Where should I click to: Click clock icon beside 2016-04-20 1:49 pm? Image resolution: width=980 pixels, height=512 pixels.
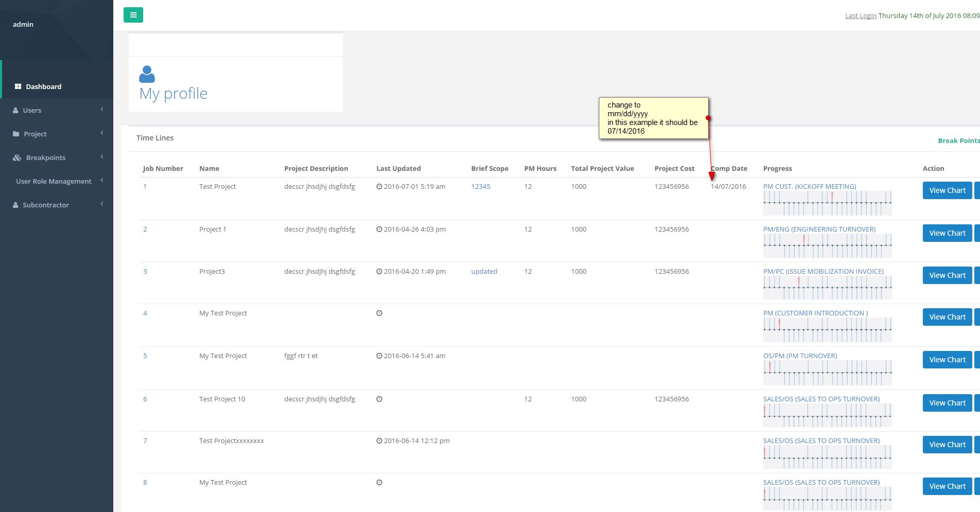point(379,272)
